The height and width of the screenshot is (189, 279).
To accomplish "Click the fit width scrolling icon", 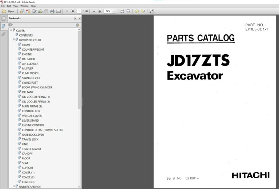I will click(122, 11).
